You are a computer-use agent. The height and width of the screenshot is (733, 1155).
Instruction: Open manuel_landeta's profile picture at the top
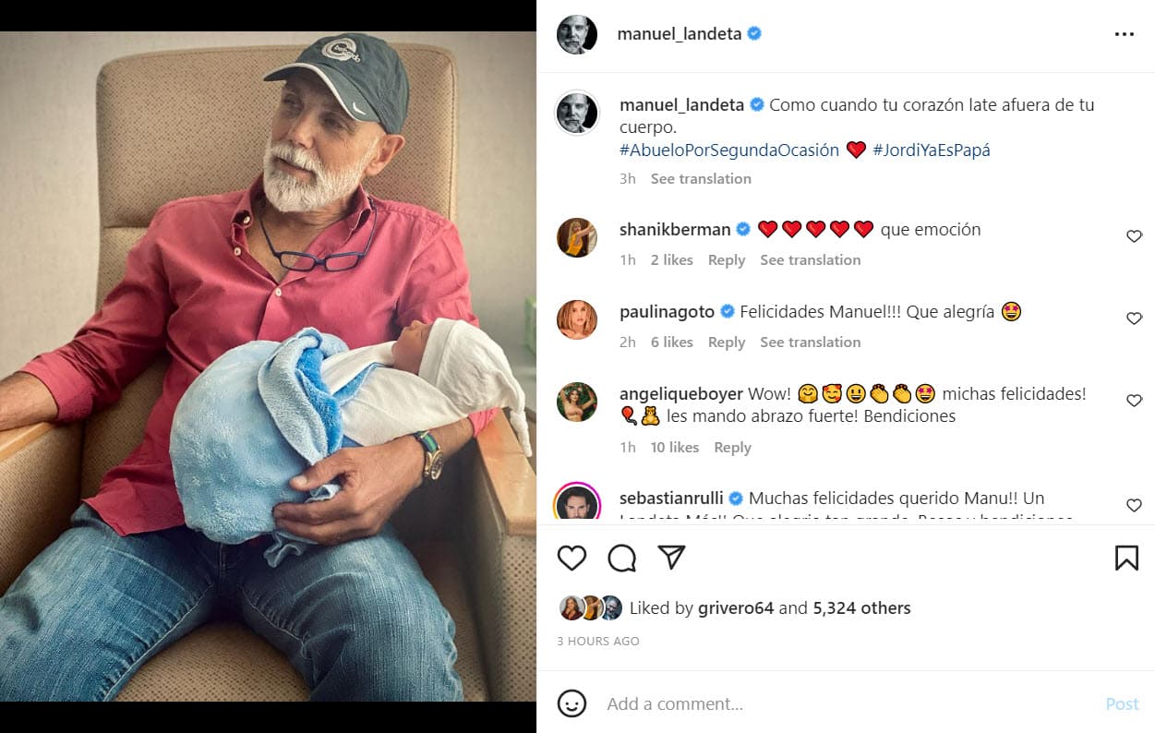pyautogui.click(x=577, y=33)
